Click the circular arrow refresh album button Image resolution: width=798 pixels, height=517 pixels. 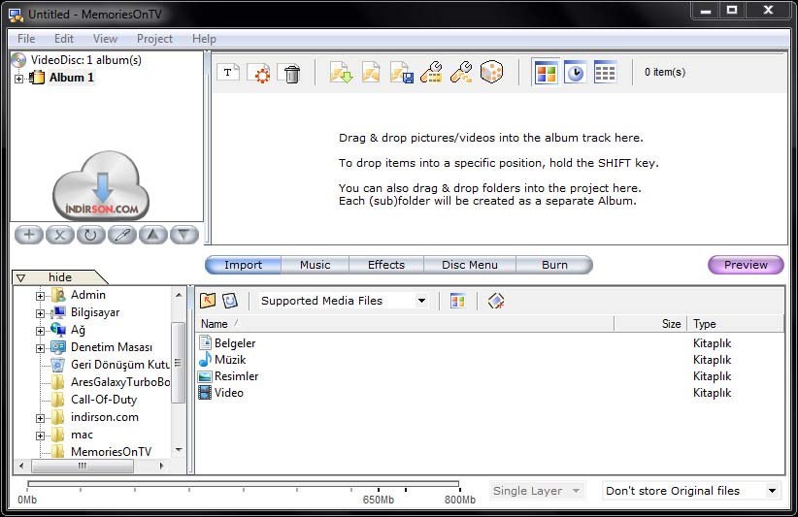[90, 235]
